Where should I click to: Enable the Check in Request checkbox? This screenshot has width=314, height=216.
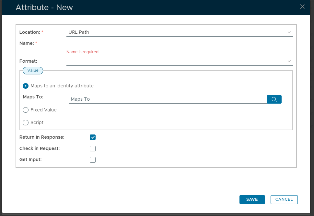93,149
